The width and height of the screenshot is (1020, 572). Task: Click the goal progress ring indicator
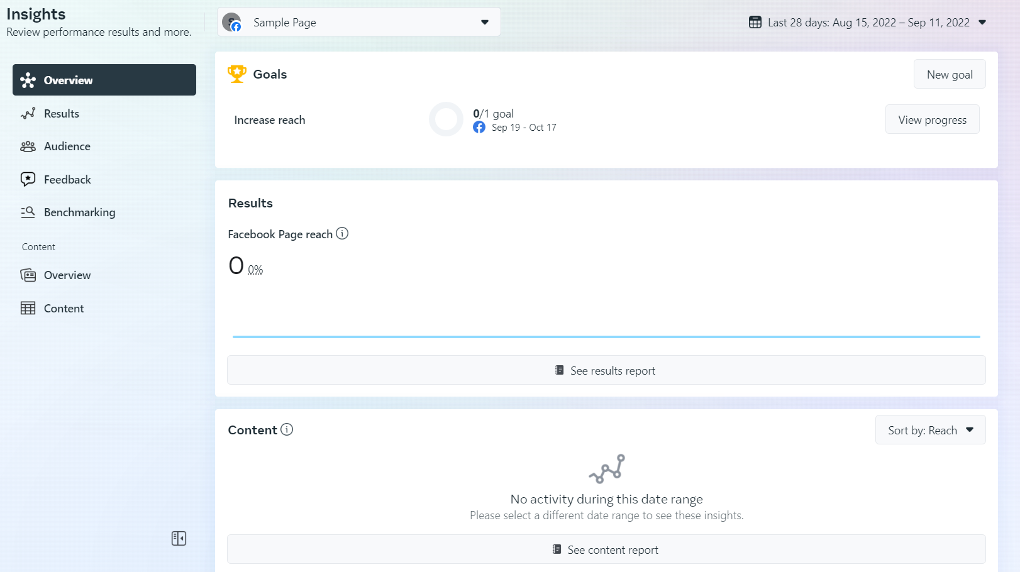click(446, 119)
